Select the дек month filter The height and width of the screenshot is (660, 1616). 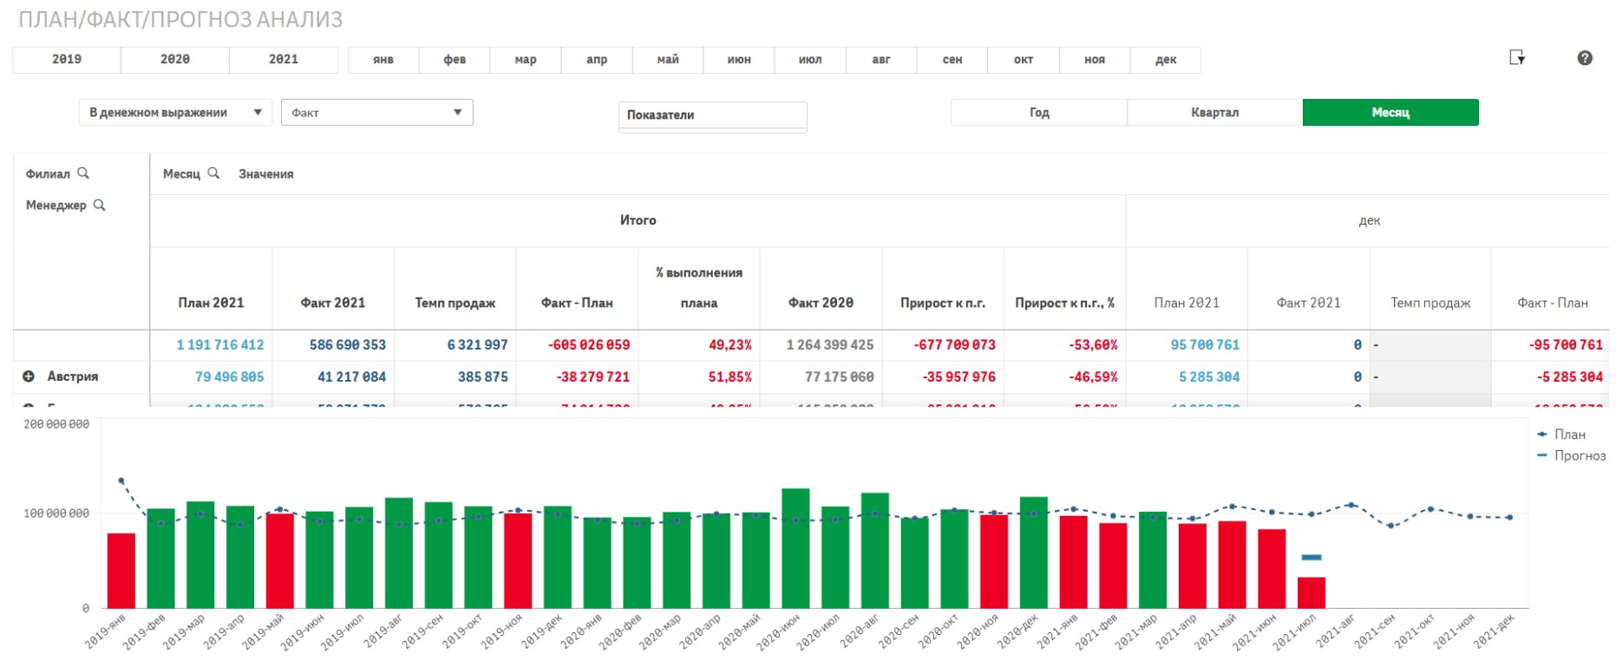coord(1166,60)
